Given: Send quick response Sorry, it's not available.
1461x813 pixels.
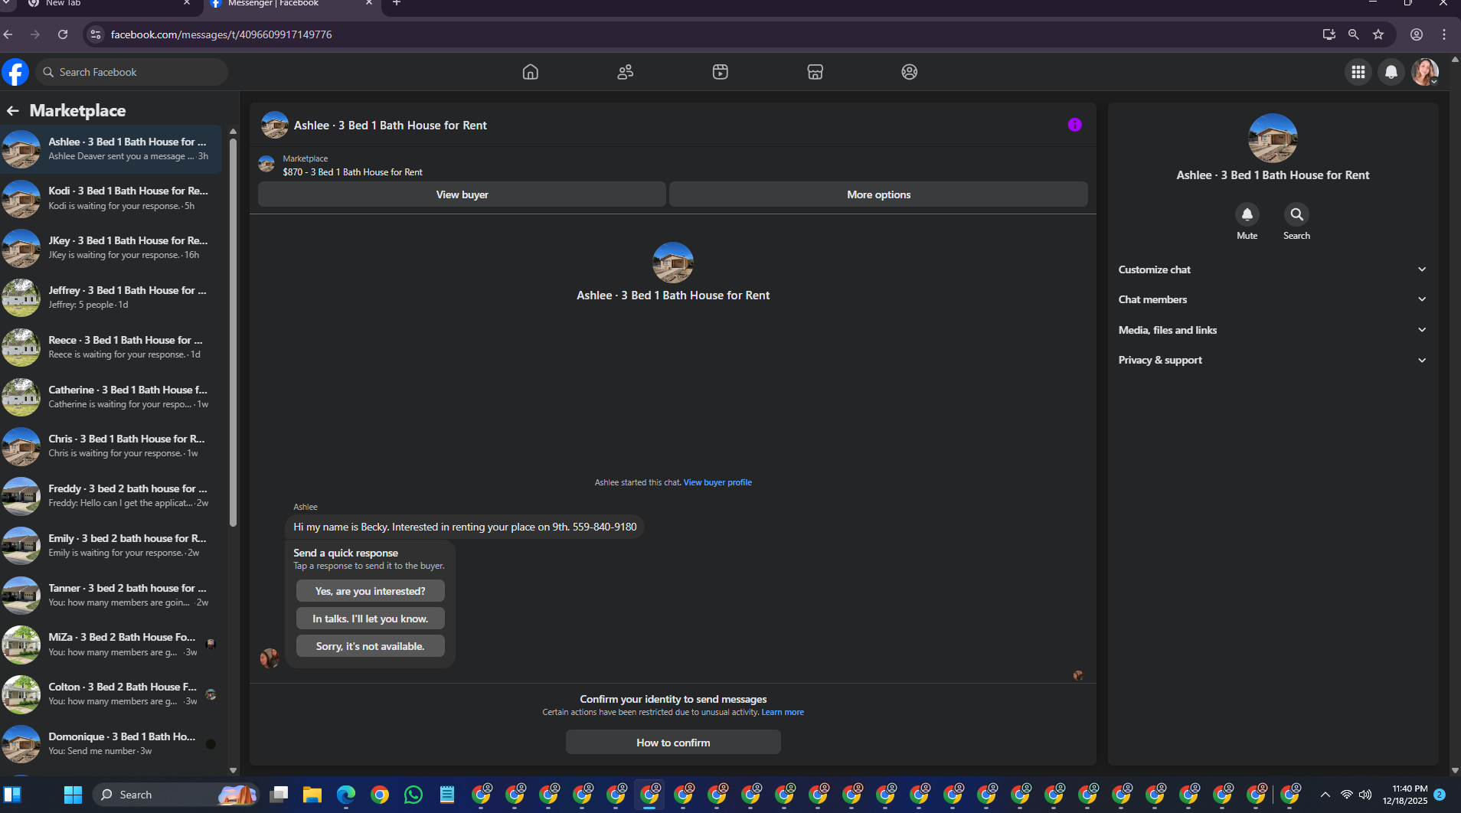Looking at the screenshot, I should 370,646.
